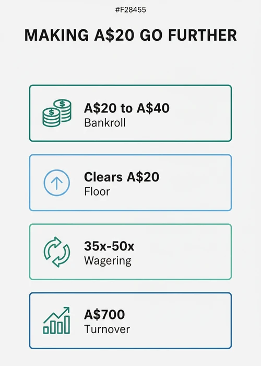
Task: Open the Floor card
Action: (130, 182)
